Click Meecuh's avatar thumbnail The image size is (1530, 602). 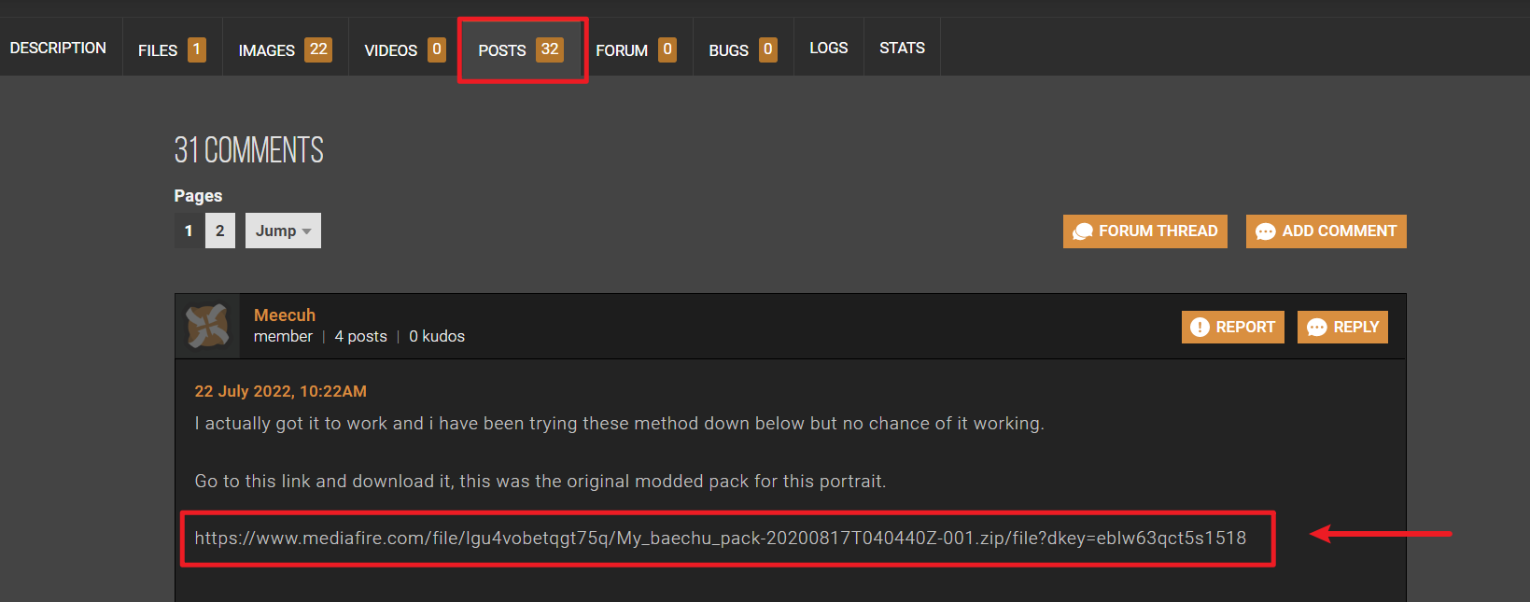click(x=207, y=326)
